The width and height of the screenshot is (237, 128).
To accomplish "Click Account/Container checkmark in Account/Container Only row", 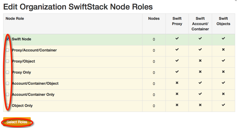I will [x=200, y=94].
